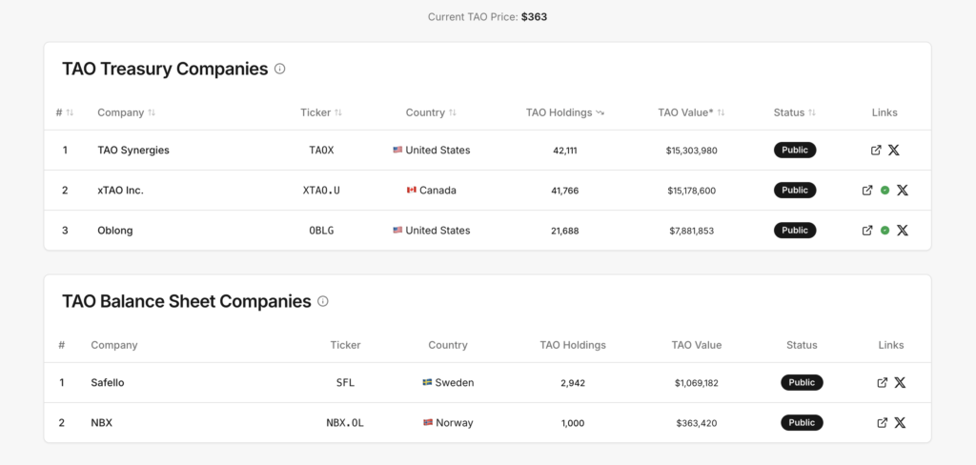
Task: Click TAO Balance Sheet Companies heading
Action: pyautogui.click(x=186, y=301)
